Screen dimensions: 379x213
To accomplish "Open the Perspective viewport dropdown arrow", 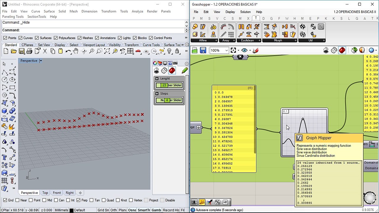I will tap(41, 61).
